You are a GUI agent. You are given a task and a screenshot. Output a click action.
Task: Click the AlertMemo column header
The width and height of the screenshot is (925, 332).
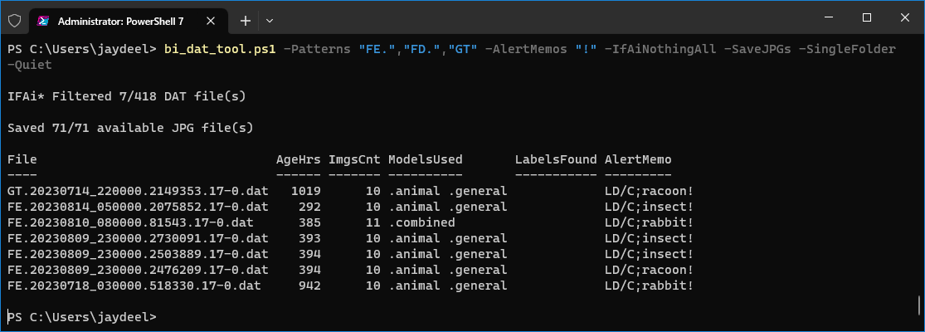(638, 160)
